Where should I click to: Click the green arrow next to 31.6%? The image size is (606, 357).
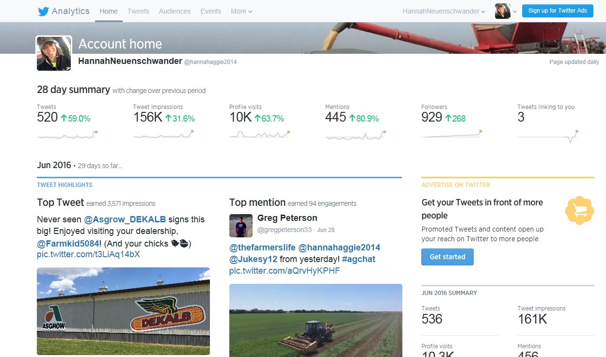[x=168, y=118]
